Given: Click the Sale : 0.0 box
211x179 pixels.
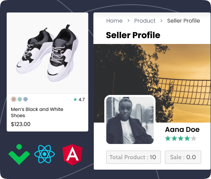Looking at the screenshot, I should [x=183, y=157].
